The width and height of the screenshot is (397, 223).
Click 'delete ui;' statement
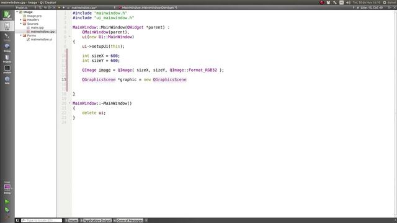pos(94,113)
